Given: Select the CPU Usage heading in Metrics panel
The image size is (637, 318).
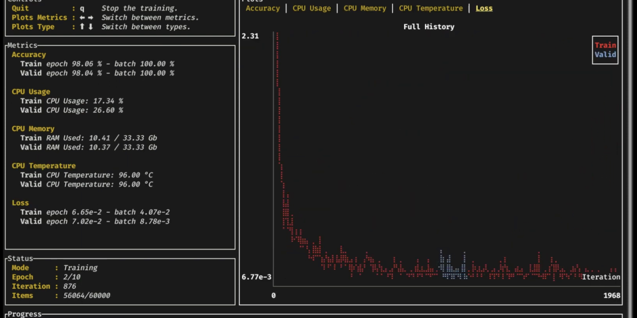Looking at the screenshot, I should coord(31,92).
